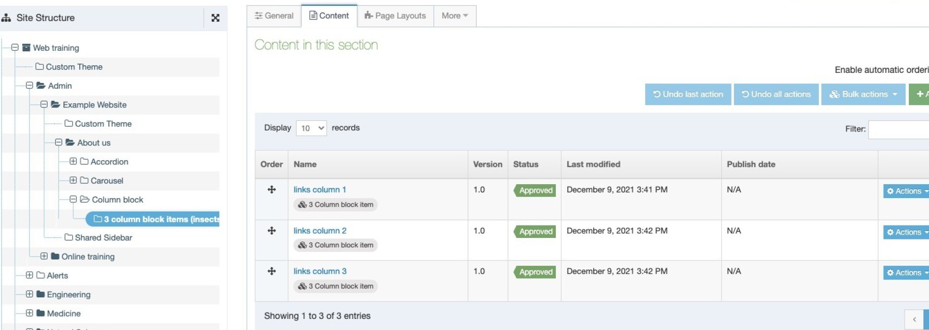Click the expand icon in Site Structure header

point(215,18)
